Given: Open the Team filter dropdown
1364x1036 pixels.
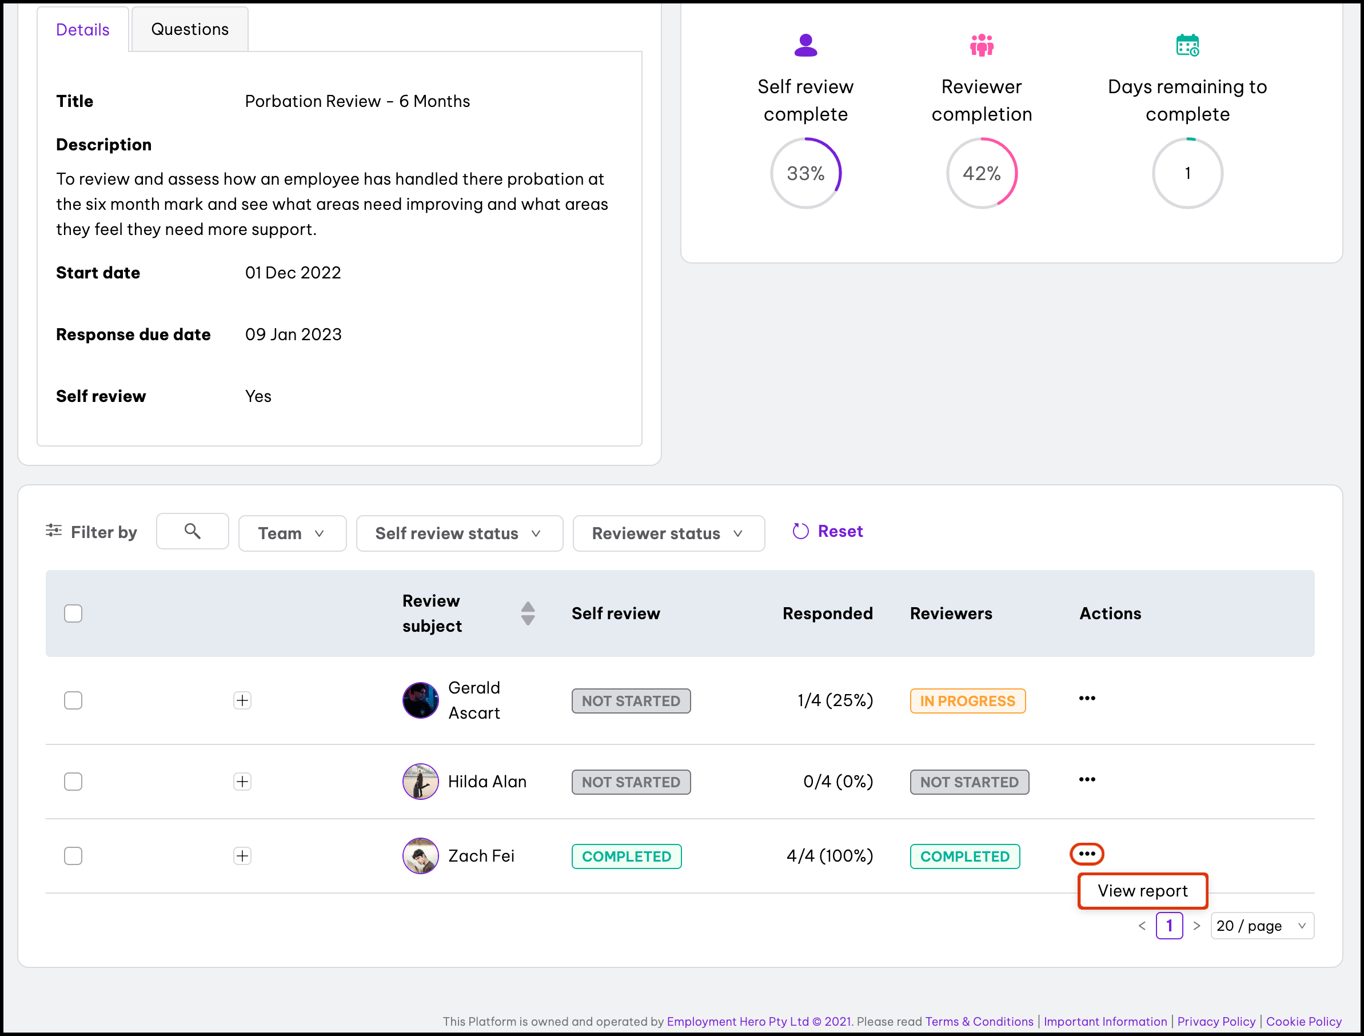Looking at the screenshot, I should (292, 533).
